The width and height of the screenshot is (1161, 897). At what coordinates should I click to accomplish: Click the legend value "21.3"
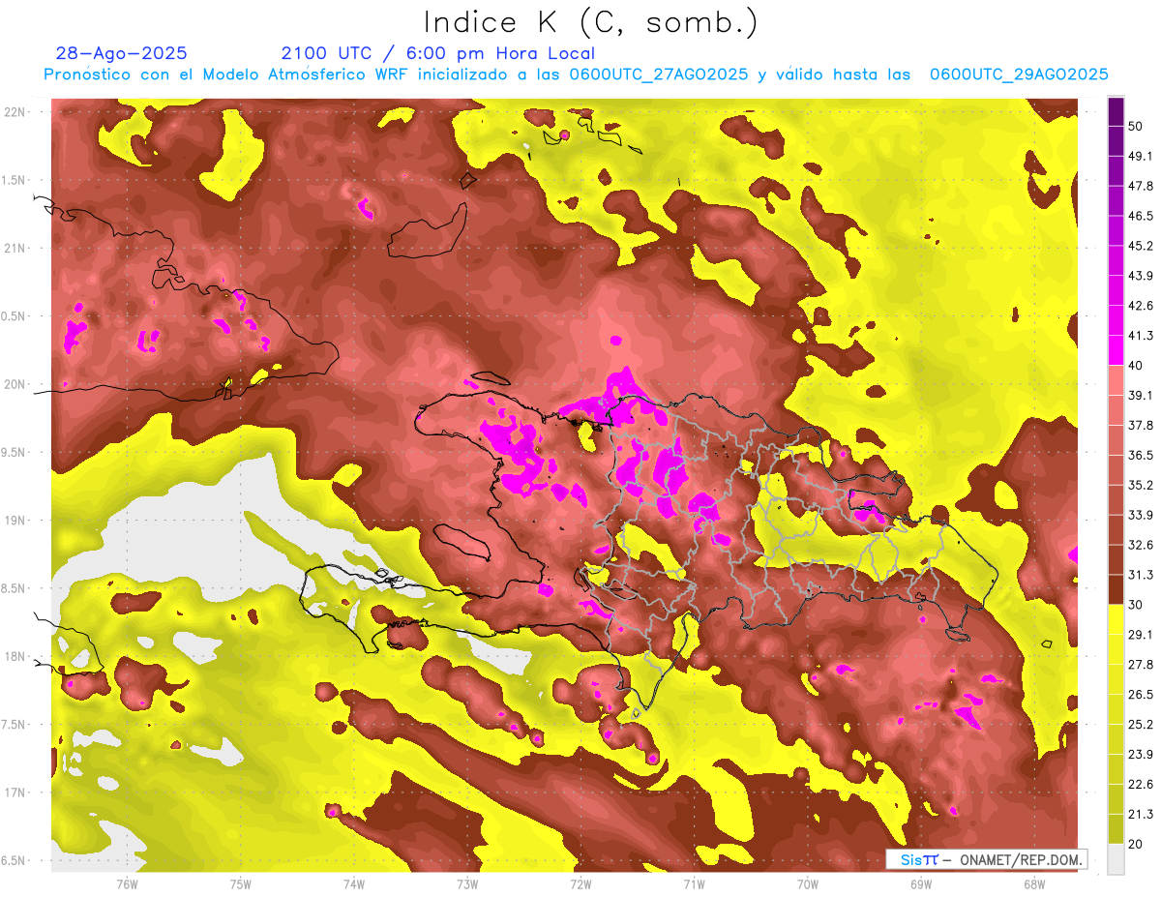[x=1140, y=815]
